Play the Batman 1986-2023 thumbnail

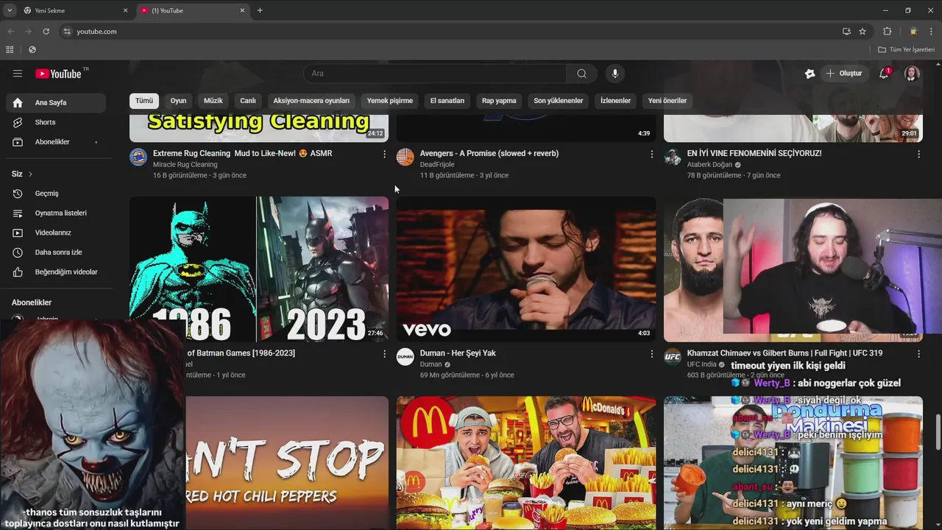point(259,269)
